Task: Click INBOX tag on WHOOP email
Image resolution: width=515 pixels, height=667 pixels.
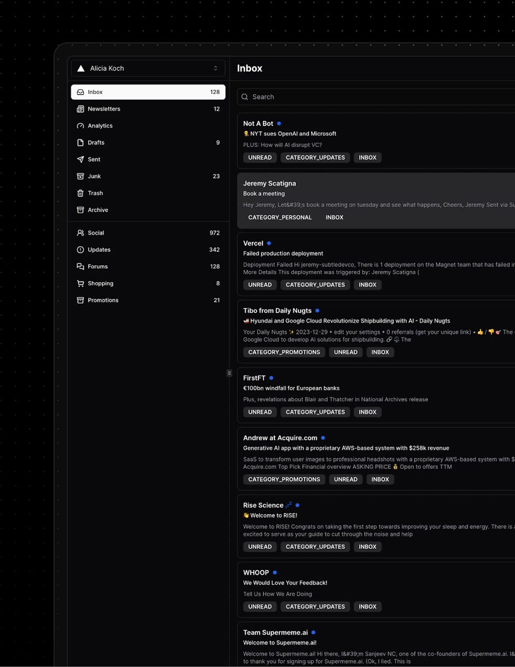Action: [368, 607]
